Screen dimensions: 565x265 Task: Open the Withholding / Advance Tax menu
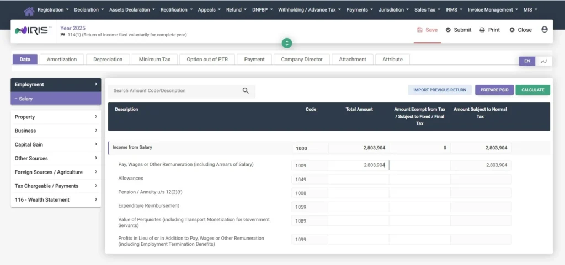pyautogui.click(x=310, y=10)
